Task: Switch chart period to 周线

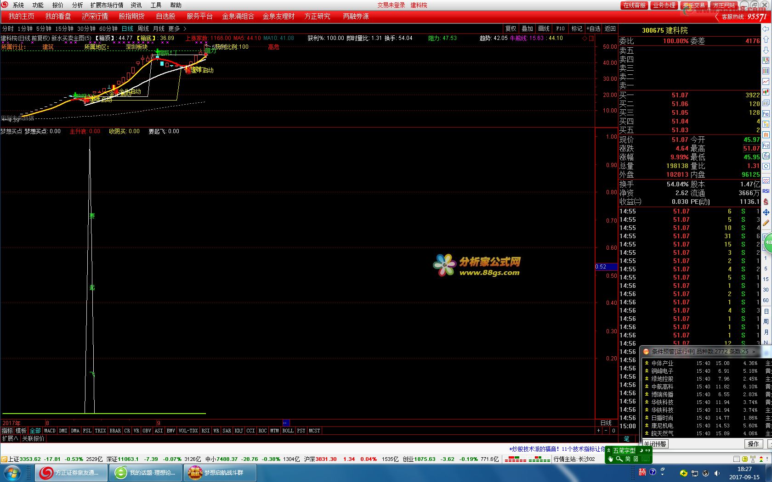Action: [143, 28]
